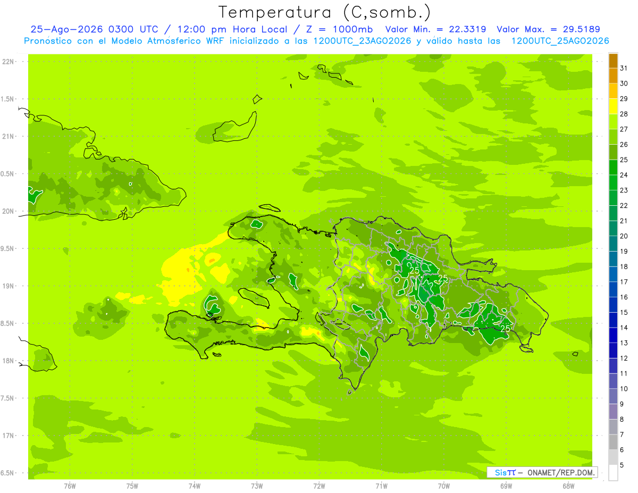Click the '19N' latitude label
Screen dimensions: 638x493
(x=9, y=286)
